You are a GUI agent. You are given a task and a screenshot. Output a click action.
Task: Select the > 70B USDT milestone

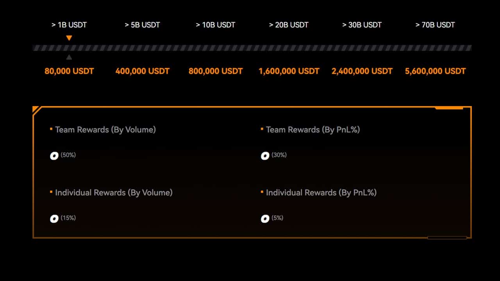coord(435,25)
